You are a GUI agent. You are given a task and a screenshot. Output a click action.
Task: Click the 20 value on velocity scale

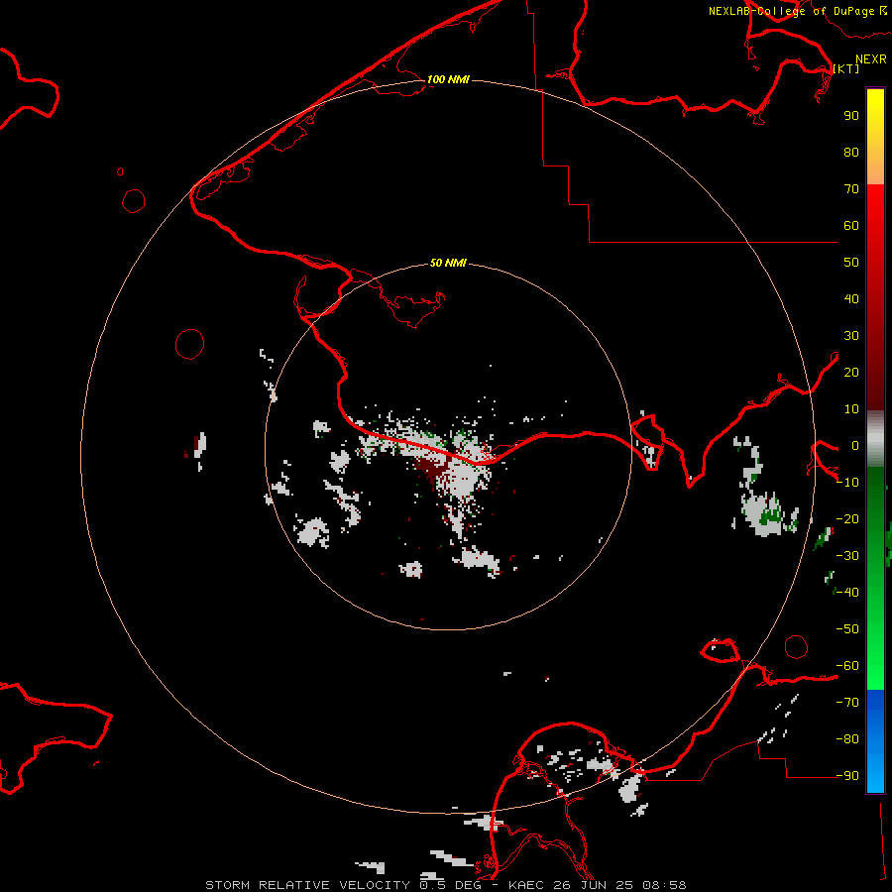[x=851, y=373]
